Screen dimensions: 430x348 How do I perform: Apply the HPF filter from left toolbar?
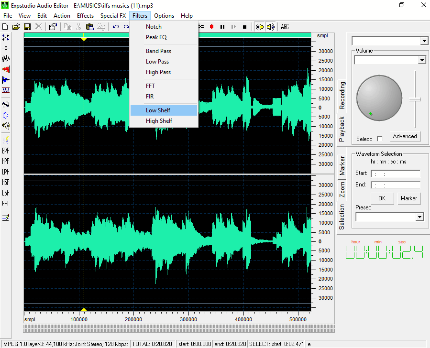pyautogui.click(x=6, y=161)
